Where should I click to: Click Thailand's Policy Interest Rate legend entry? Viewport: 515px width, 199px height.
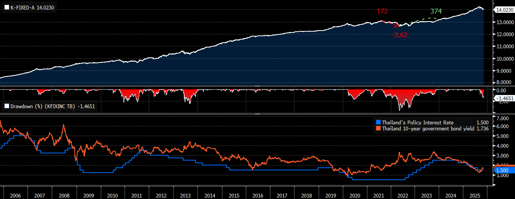tap(418, 122)
